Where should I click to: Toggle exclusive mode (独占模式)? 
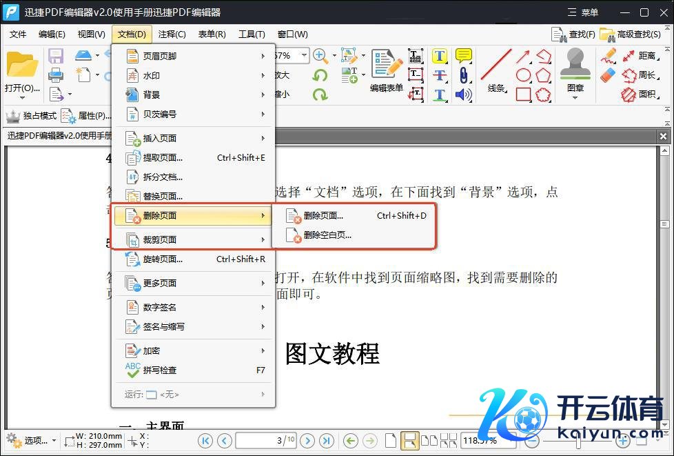pyautogui.click(x=32, y=116)
